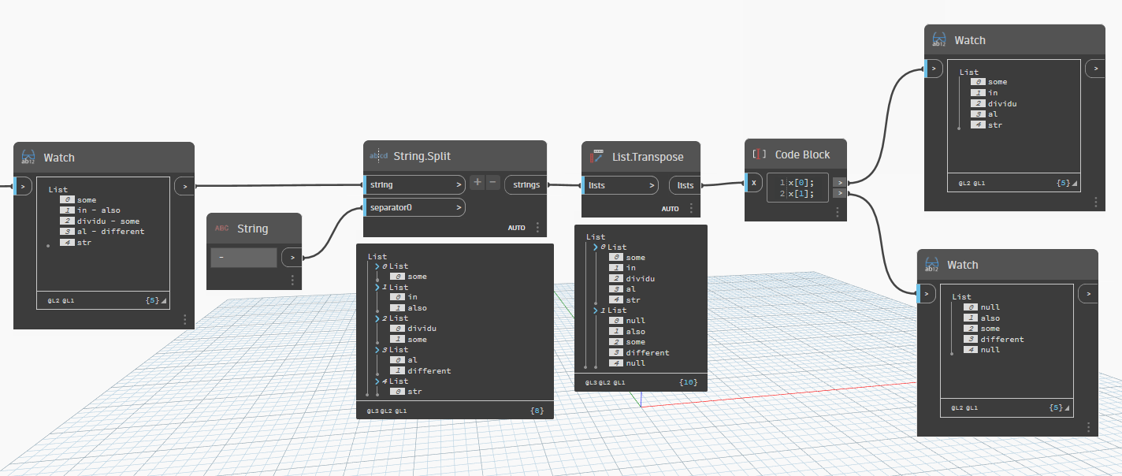Collapse '0 List' in String.Split preview

[377, 266]
